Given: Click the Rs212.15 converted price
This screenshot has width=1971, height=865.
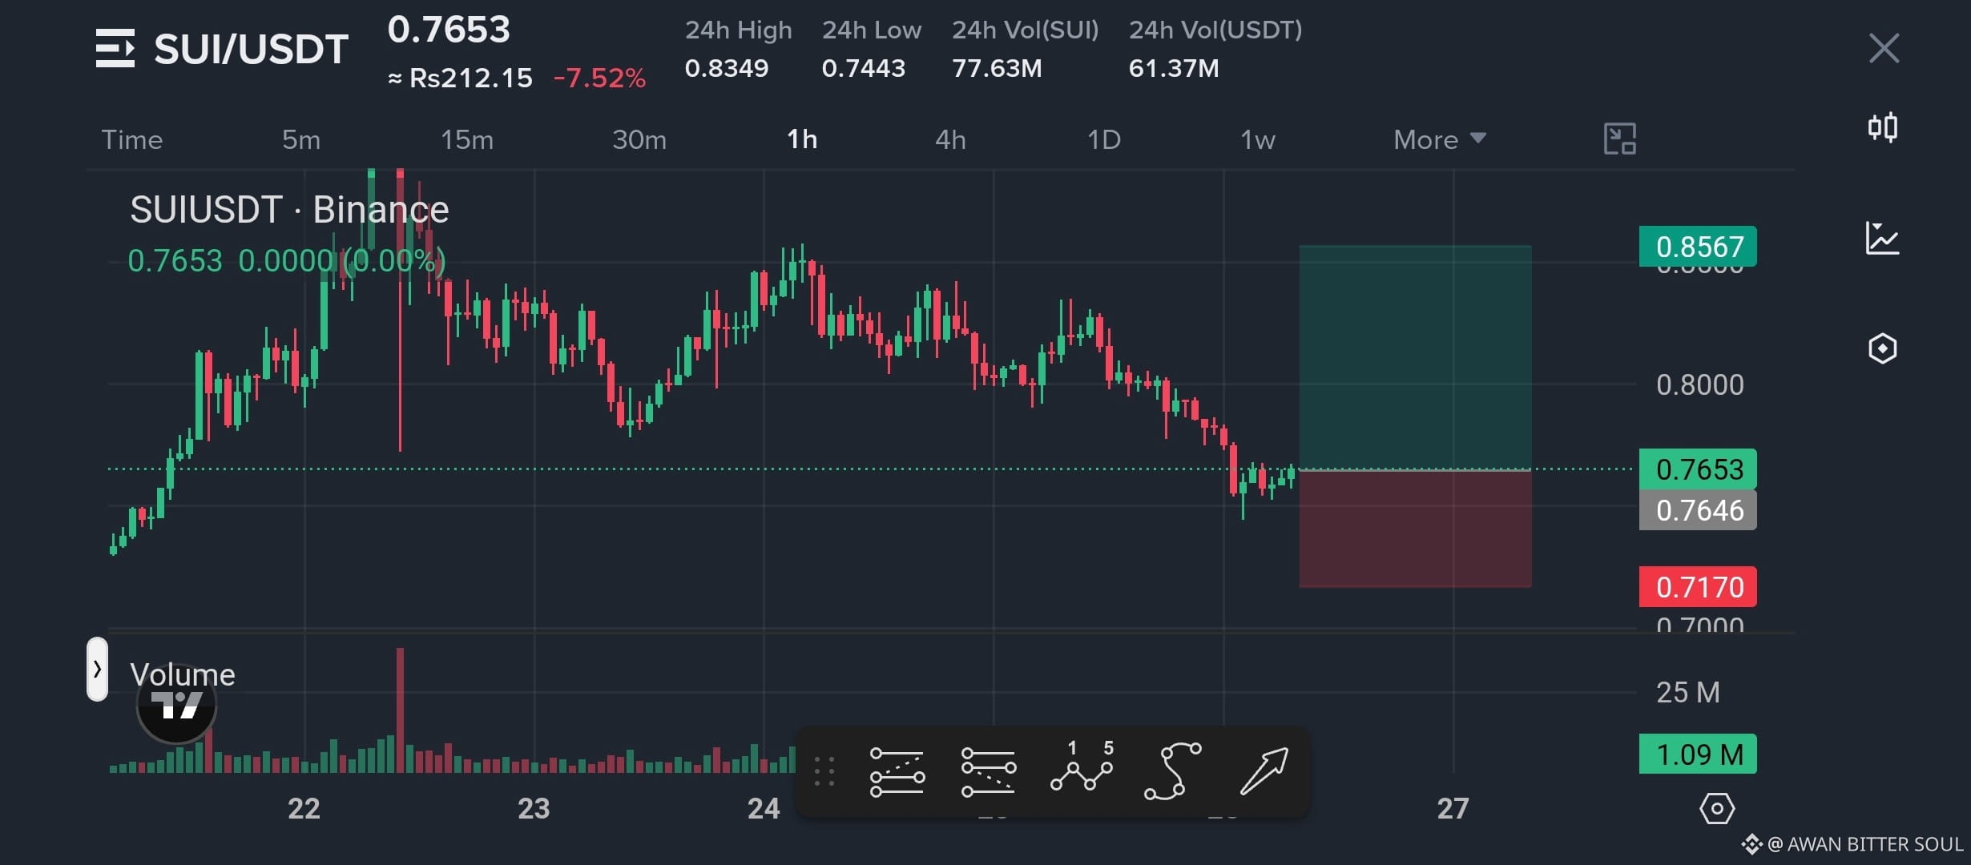Looking at the screenshot, I should 470,78.
